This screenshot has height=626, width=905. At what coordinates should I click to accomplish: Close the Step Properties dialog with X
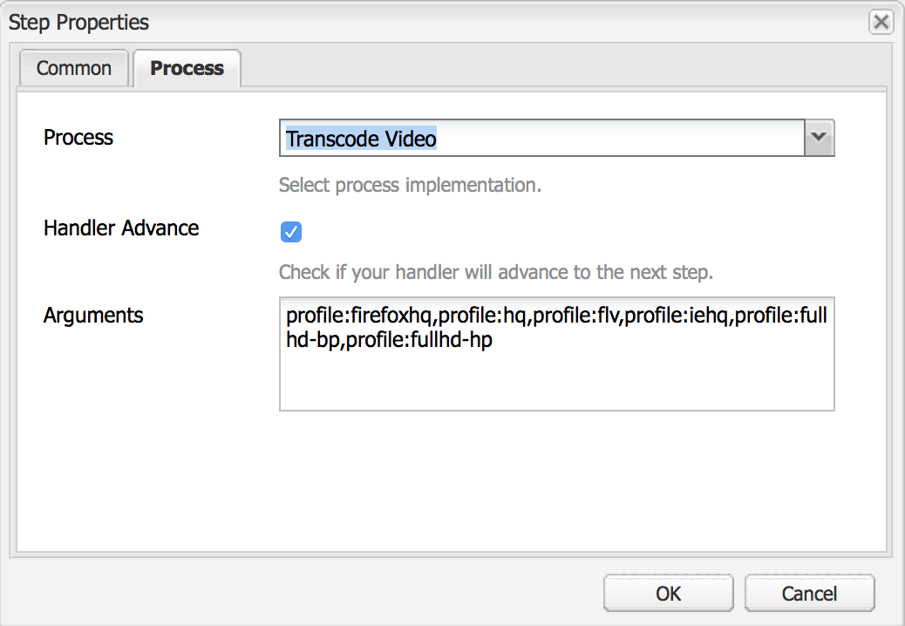[881, 22]
